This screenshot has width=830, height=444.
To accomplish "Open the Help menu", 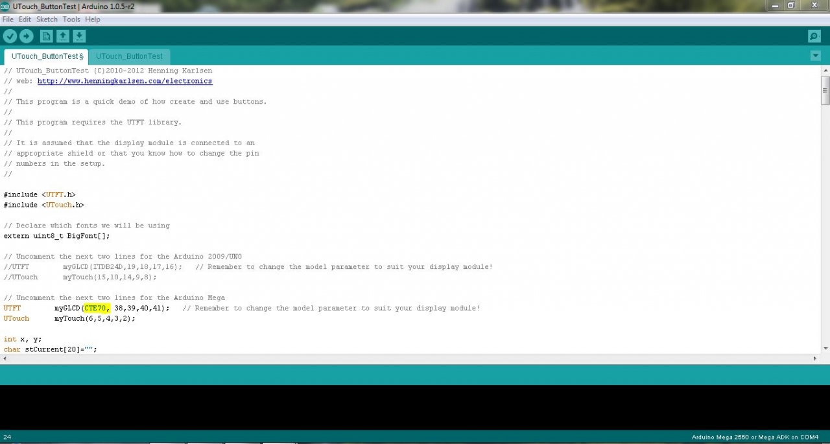I will 93,19.
